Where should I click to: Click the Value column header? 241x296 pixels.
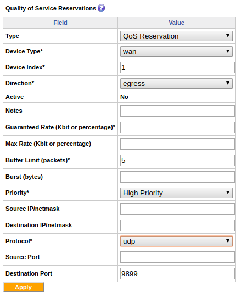coord(176,23)
